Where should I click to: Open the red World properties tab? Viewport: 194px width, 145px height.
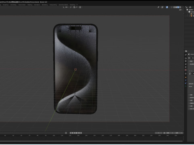pos(186,70)
